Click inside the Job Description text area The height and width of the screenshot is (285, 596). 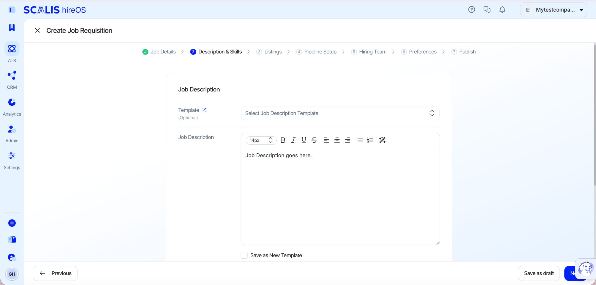pyautogui.click(x=340, y=196)
